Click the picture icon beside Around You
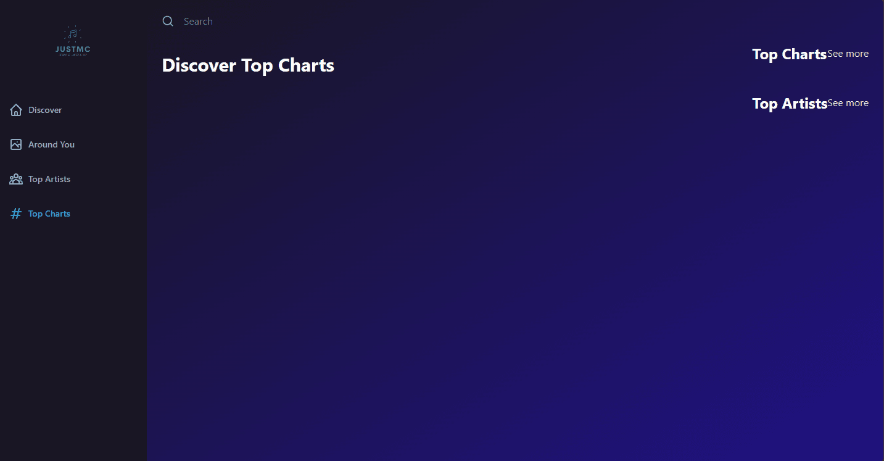The width and height of the screenshot is (884, 461). click(x=16, y=144)
